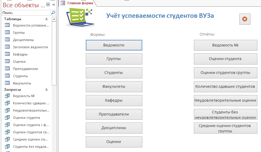The image size is (261, 152).
Task: Collapse the Запросы group
Action: coord(46,90)
